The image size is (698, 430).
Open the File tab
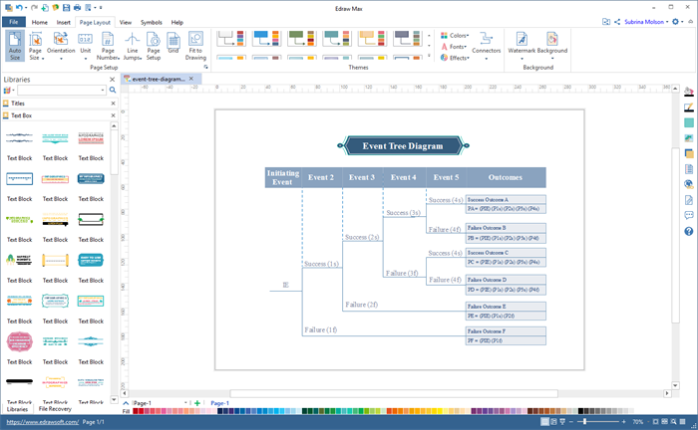[14, 22]
